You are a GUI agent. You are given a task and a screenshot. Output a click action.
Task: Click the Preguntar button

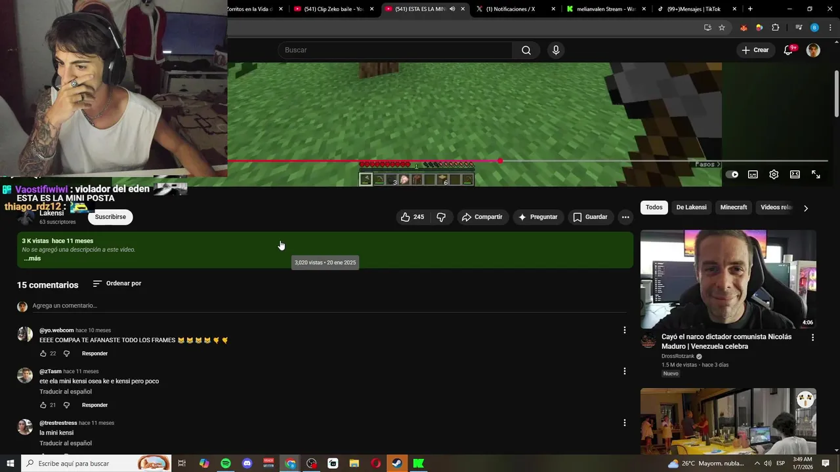pyautogui.click(x=537, y=217)
